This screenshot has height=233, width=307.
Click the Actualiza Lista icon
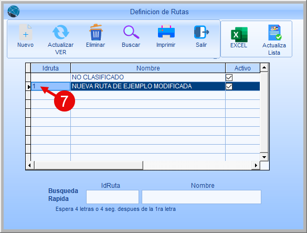[274, 33]
